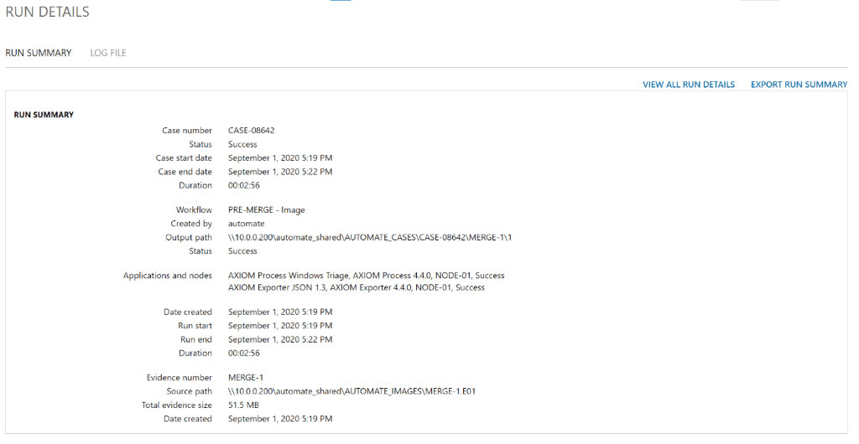Click the Run end time value

pos(280,339)
